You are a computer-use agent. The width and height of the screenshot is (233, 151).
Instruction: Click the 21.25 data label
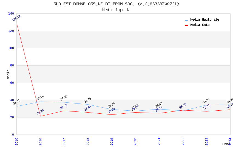point(40,112)
